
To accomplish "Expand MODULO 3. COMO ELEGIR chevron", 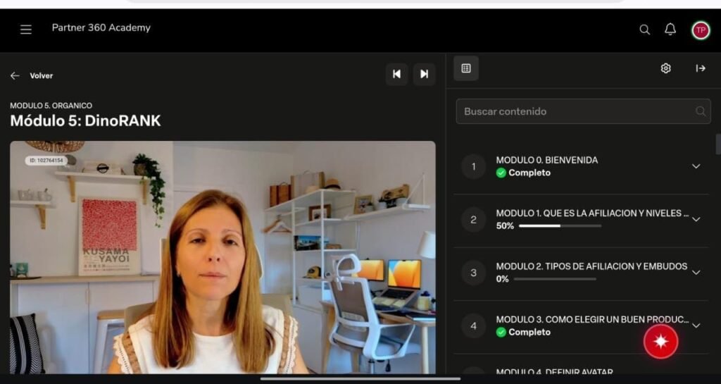I will coord(696,326).
